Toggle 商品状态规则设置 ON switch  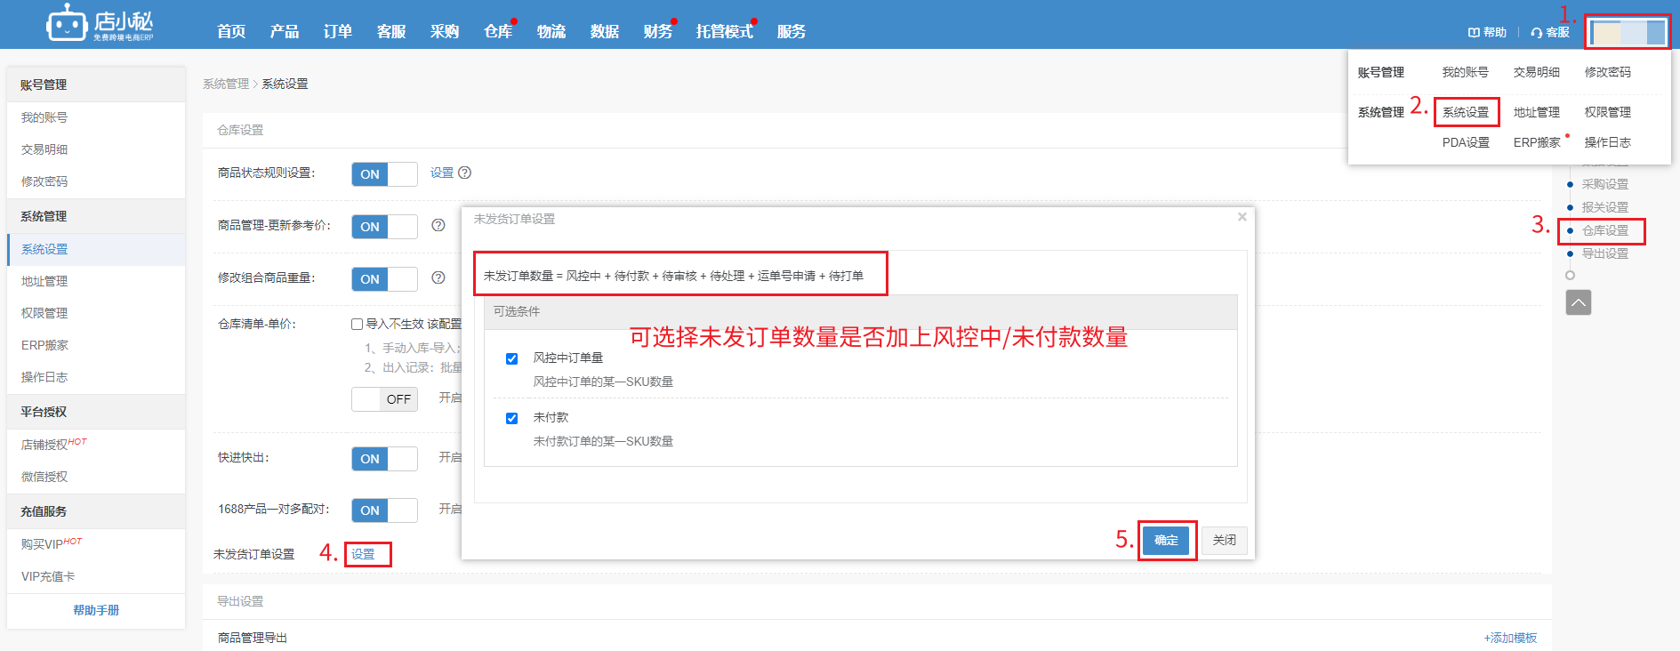(x=384, y=174)
